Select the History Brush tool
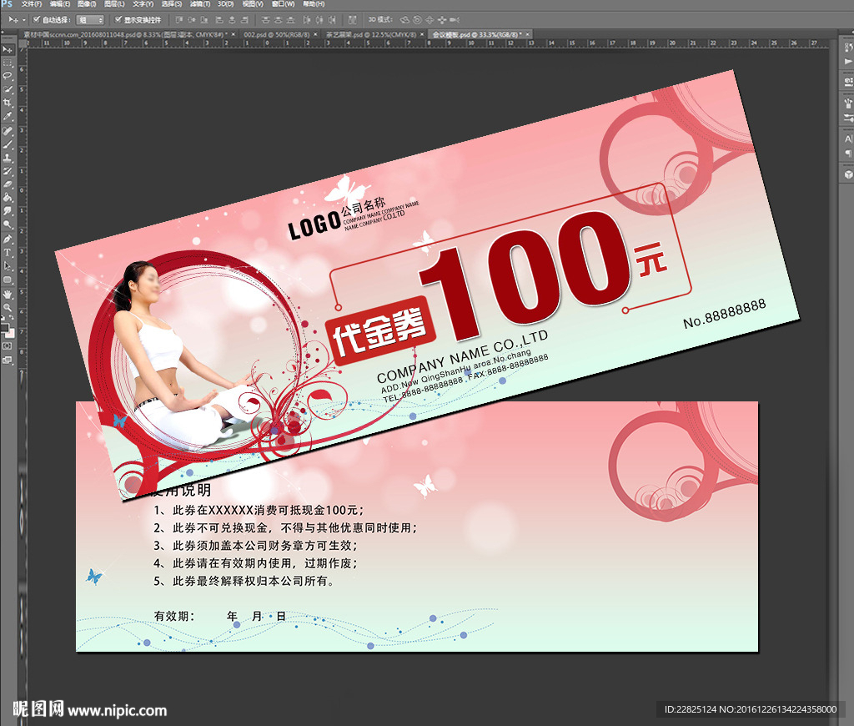This screenshot has height=726, width=854. coord(8,170)
